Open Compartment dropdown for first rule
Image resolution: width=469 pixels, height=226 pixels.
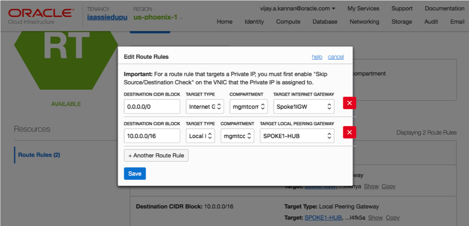pos(248,106)
